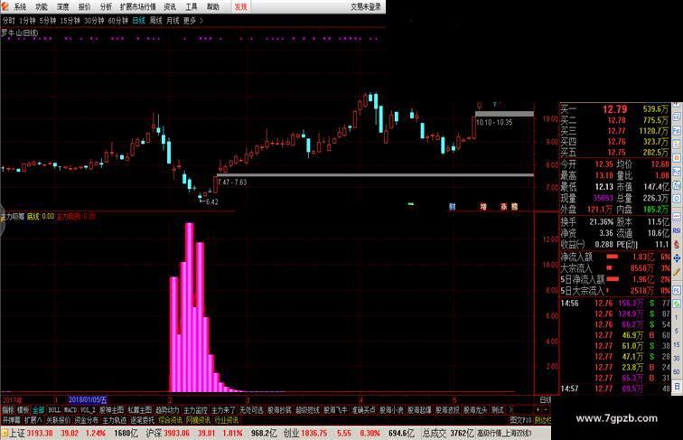Select the 主力监控 indicator tab
The image size is (683, 440).
coord(195,410)
